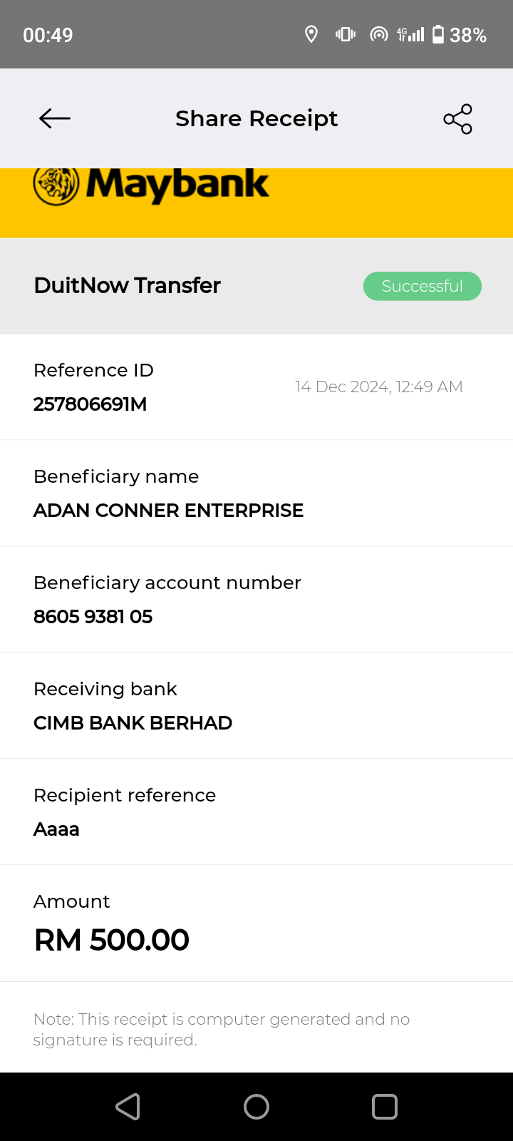
Task: Select the account number 8605 9381 05
Action: coord(93,617)
